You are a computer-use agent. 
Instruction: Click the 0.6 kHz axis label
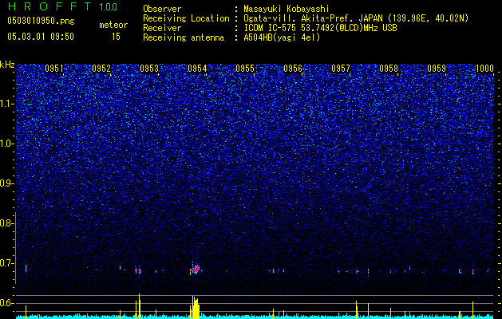point(6,303)
